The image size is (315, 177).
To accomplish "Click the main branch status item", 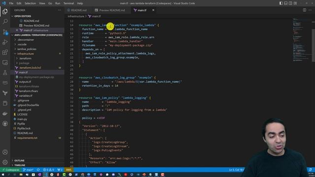I will [28, 170].
